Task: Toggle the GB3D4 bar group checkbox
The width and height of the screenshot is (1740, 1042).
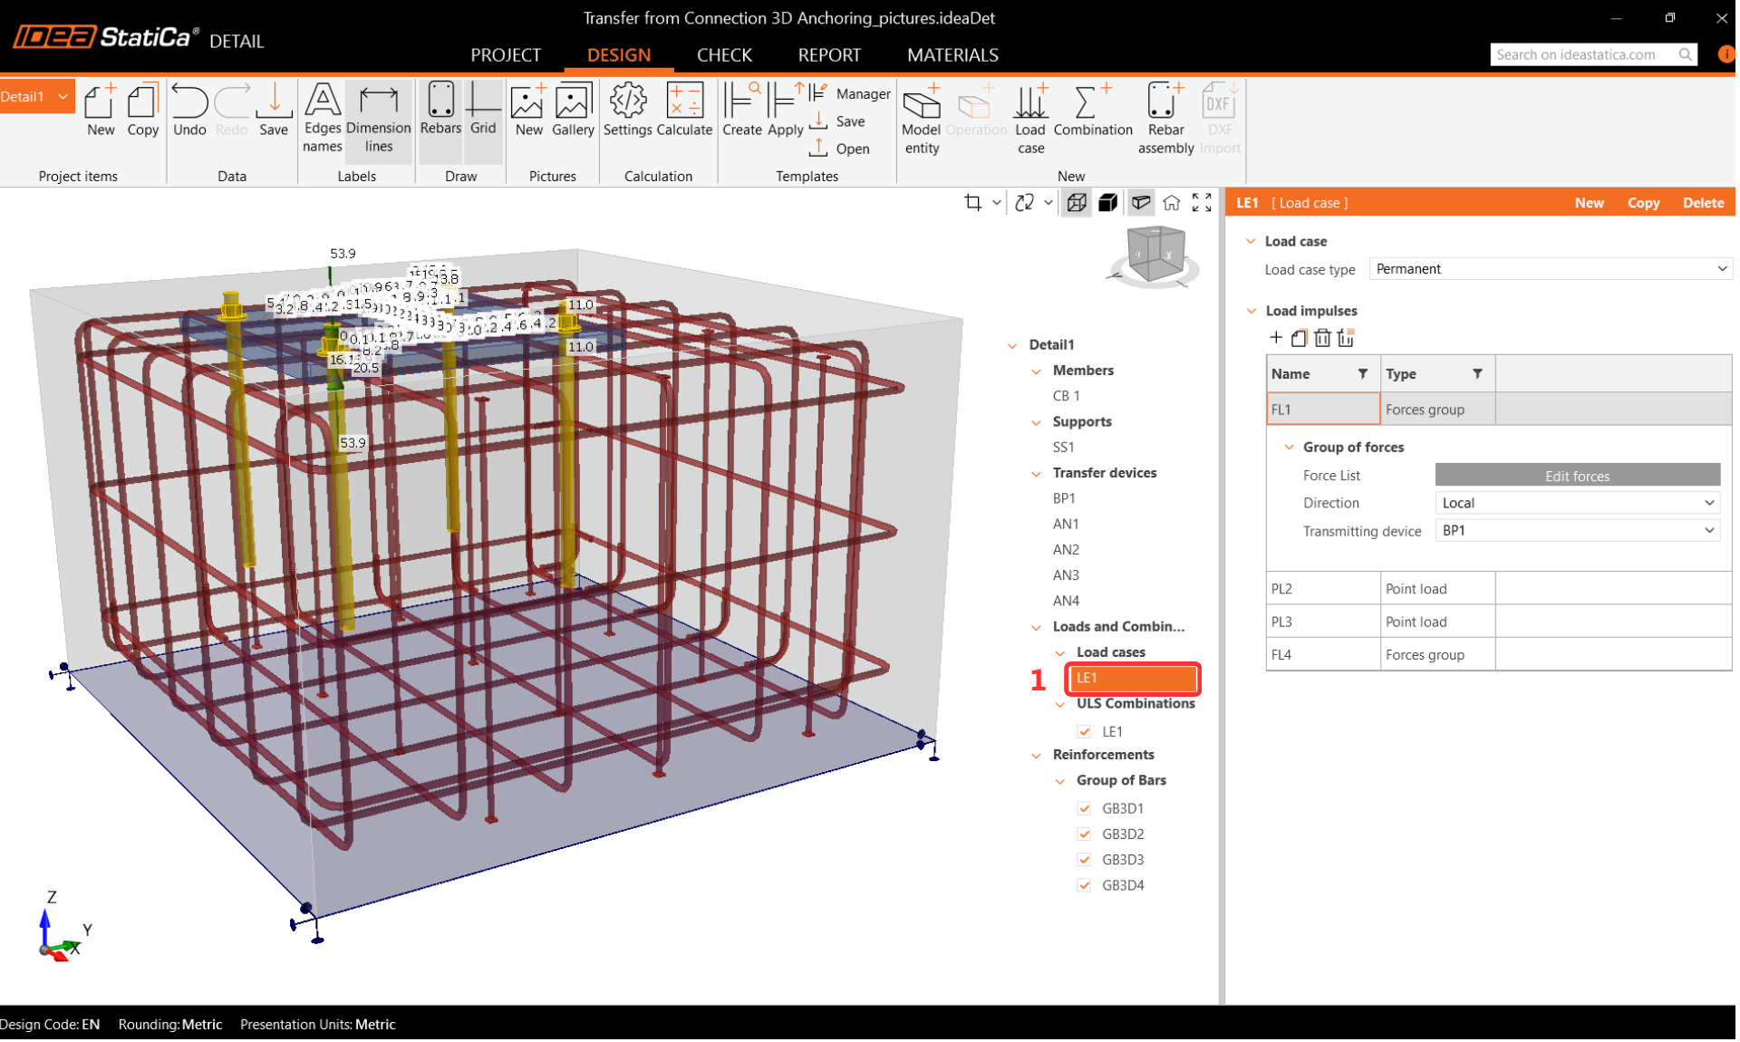Action: [1084, 885]
